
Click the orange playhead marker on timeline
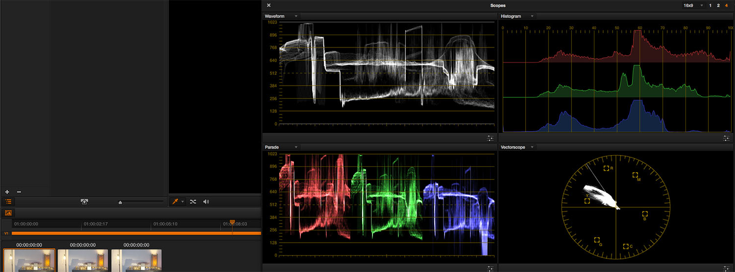[232, 223]
